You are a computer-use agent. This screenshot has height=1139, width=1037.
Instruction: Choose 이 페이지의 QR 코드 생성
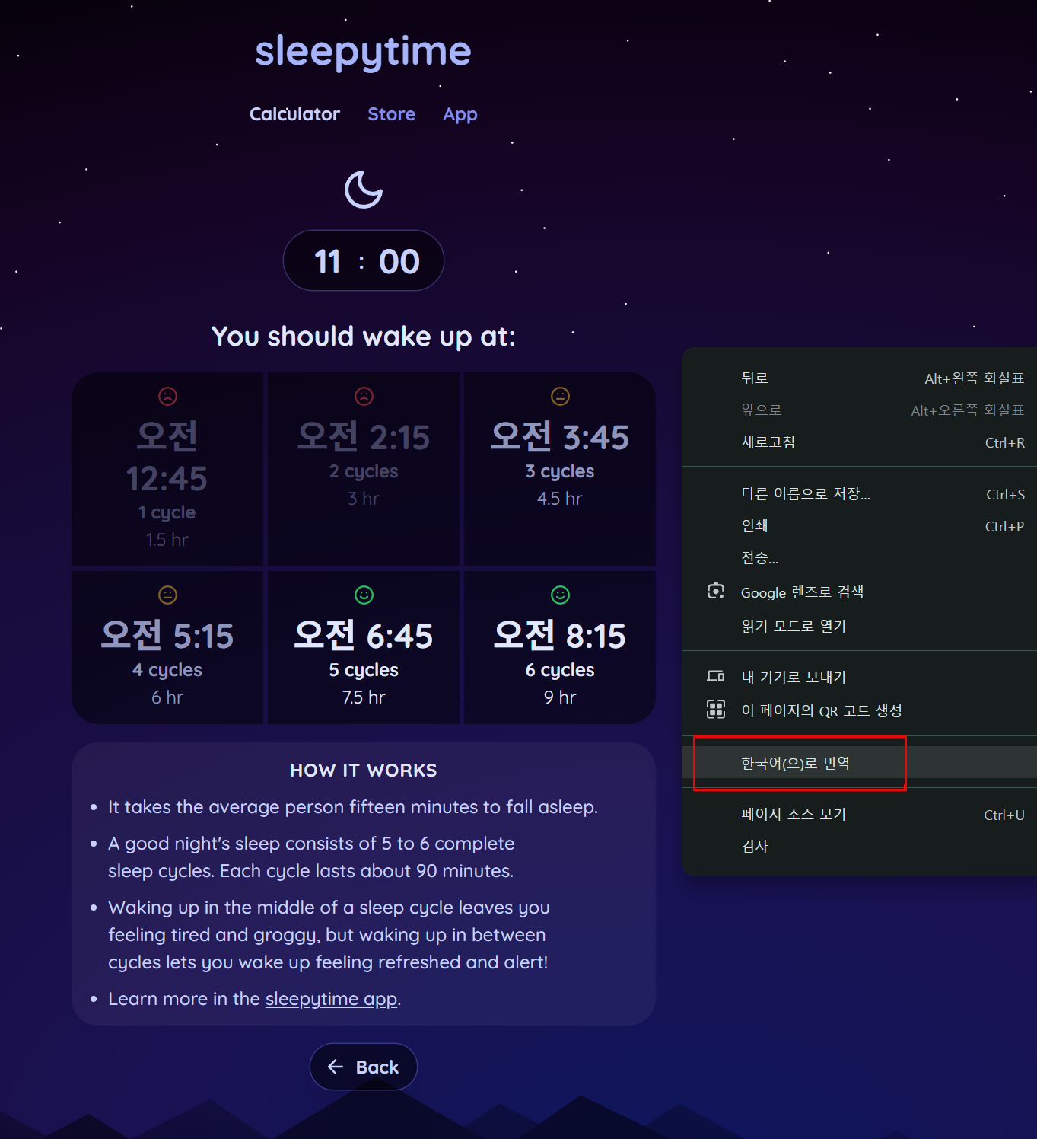(x=860, y=710)
